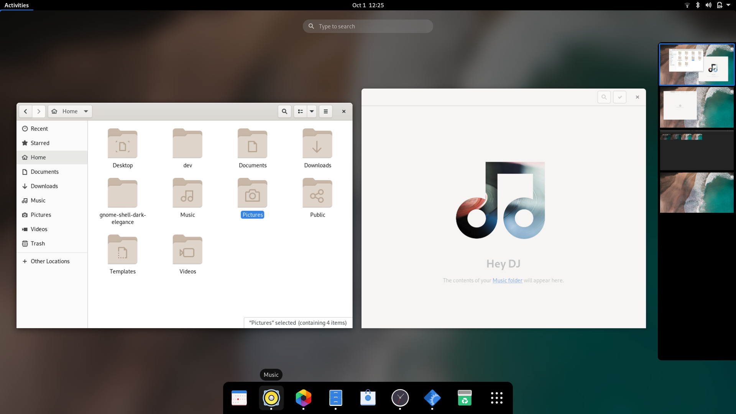Click the Files search button
The image size is (736, 414).
(284, 112)
